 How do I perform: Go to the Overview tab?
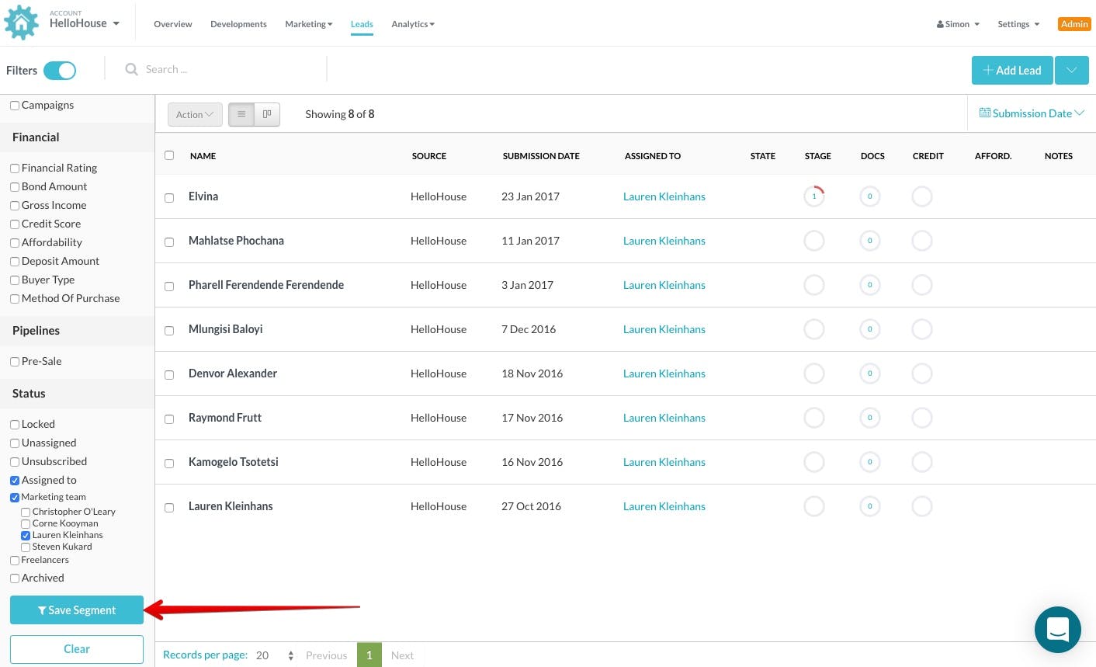[x=173, y=24]
